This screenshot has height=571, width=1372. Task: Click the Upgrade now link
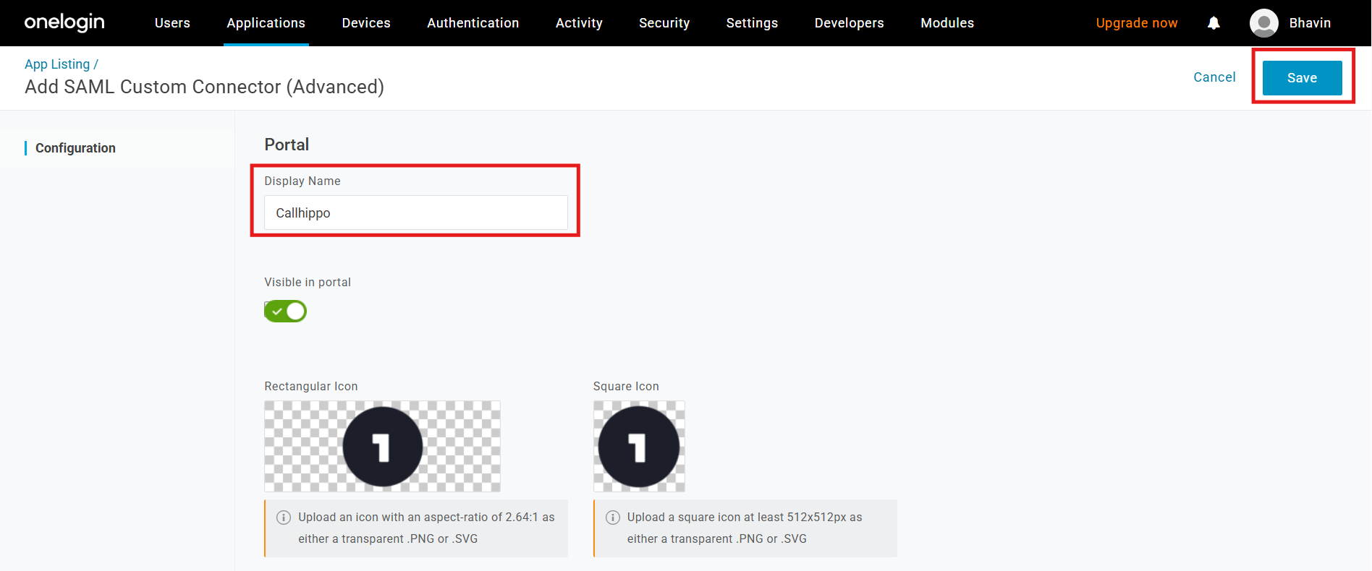click(x=1137, y=23)
